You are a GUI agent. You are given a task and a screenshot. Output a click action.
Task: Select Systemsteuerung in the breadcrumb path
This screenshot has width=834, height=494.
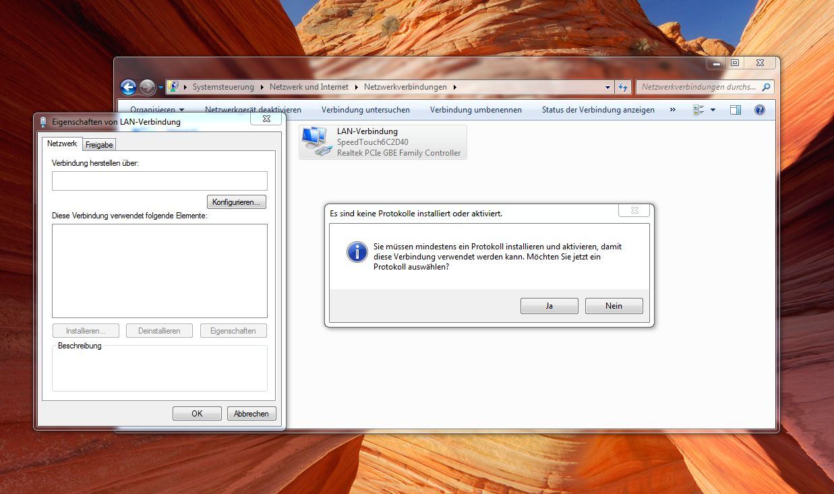pos(223,87)
